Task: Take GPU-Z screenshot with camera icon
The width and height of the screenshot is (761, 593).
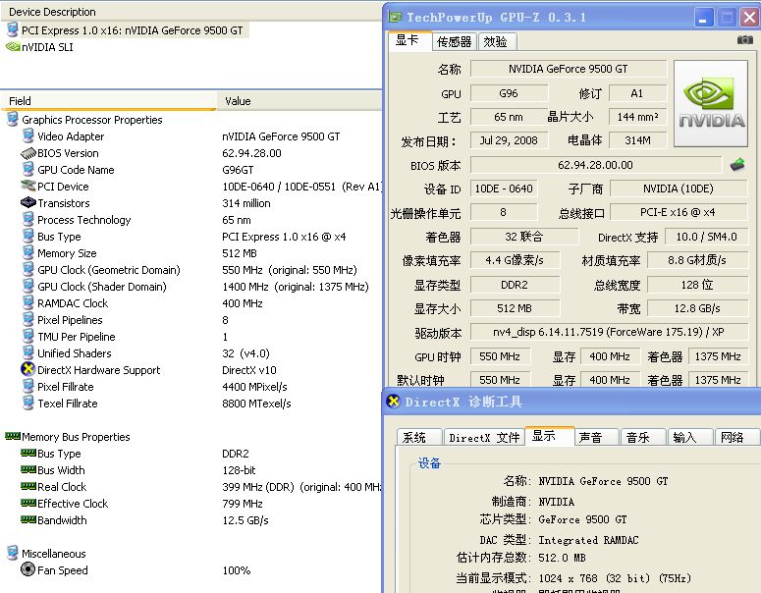Action: click(x=745, y=40)
